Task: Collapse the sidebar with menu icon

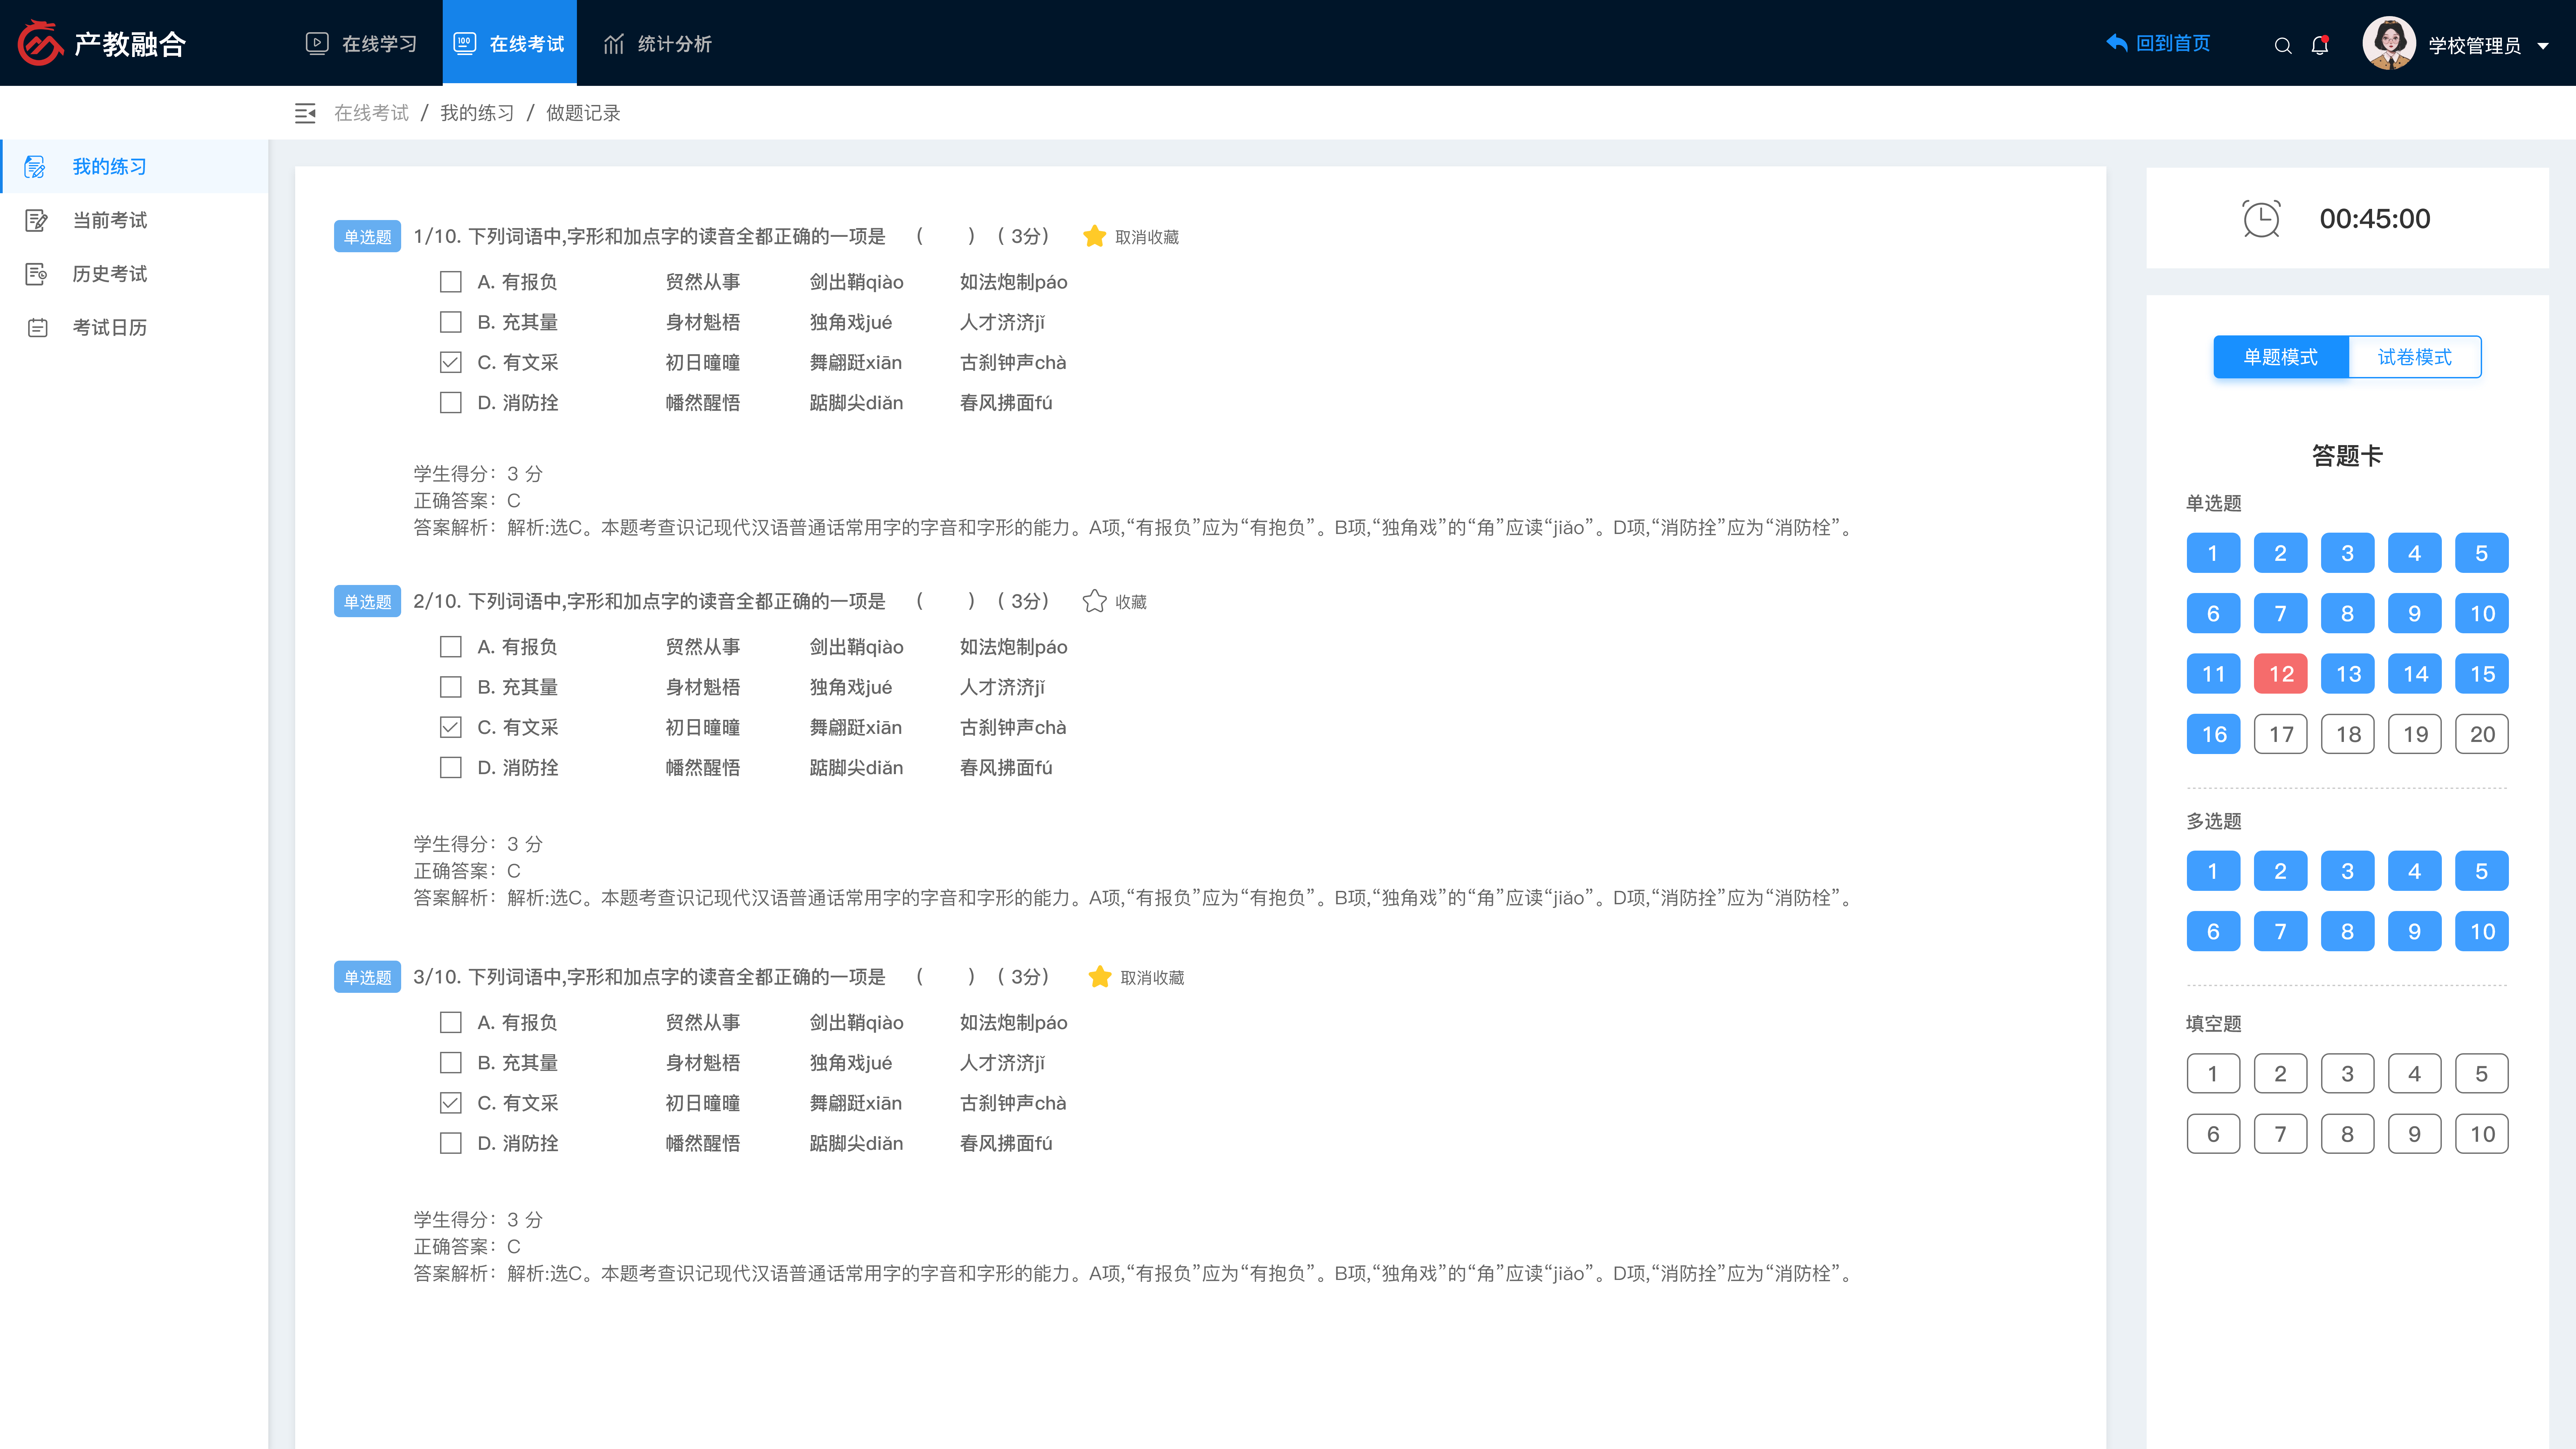Action: (x=305, y=113)
